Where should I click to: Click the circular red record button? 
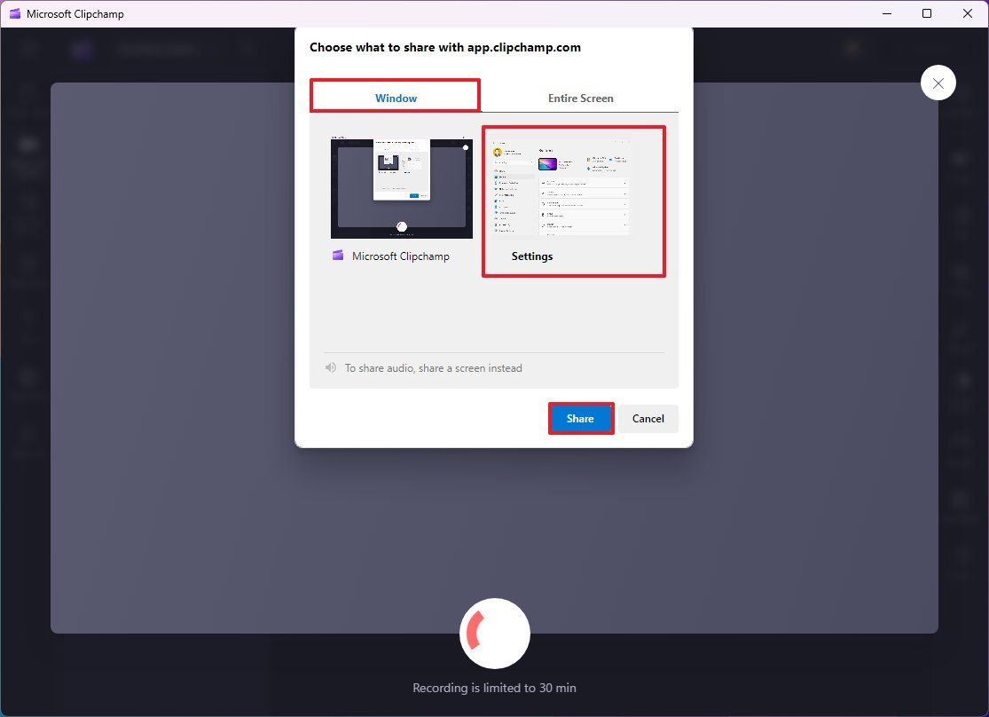click(495, 633)
